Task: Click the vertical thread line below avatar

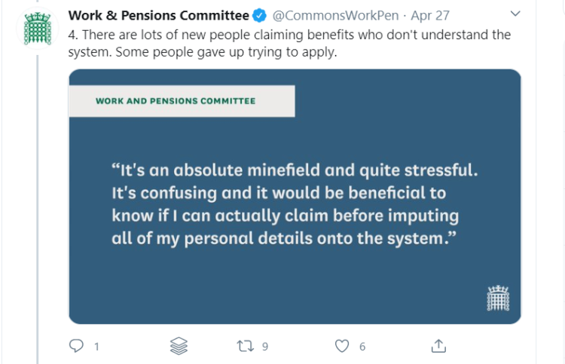Action: click(38, 210)
